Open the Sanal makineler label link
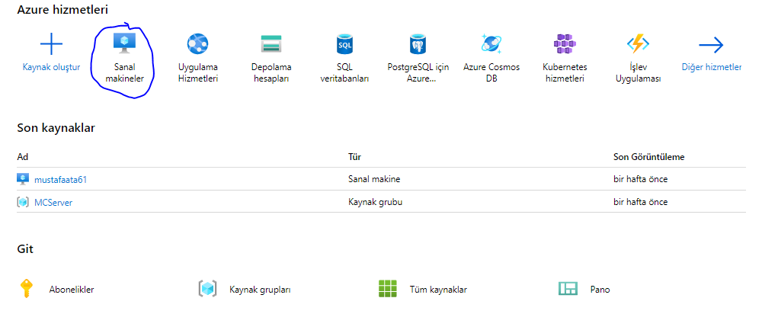The image size is (762, 330). [x=125, y=73]
